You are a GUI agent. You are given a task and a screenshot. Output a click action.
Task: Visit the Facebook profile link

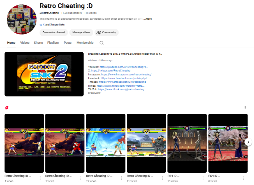[x=125, y=78]
